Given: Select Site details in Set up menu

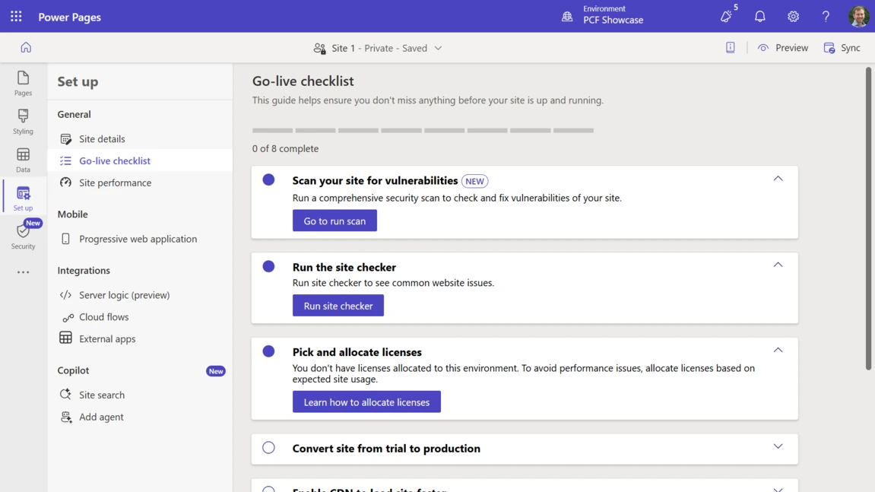Looking at the screenshot, I should click(140, 138).
